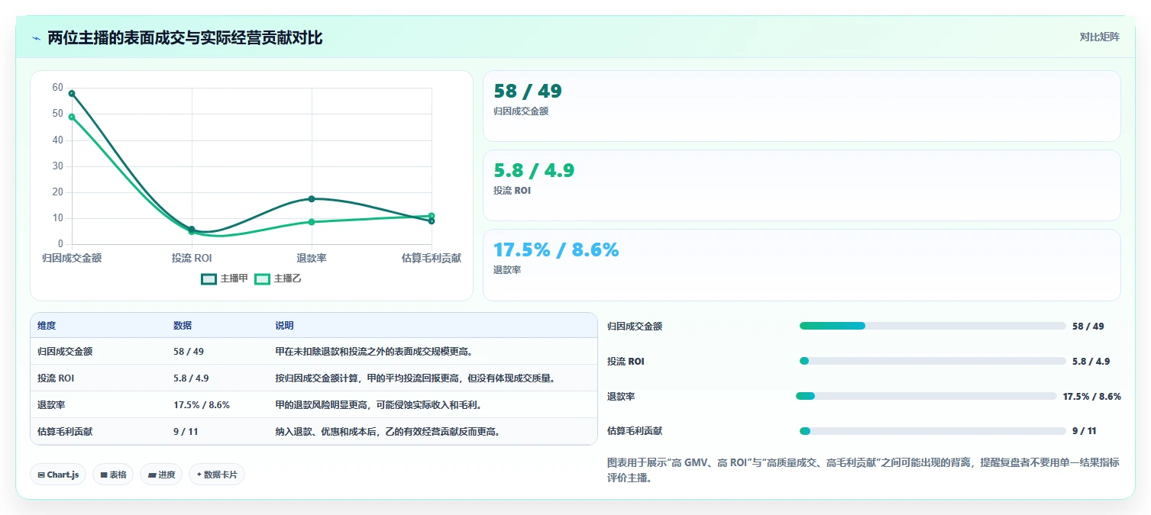Click table cell 归因成交金额 in 维度 column
This screenshot has height=515, width=1151.
point(65,352)
